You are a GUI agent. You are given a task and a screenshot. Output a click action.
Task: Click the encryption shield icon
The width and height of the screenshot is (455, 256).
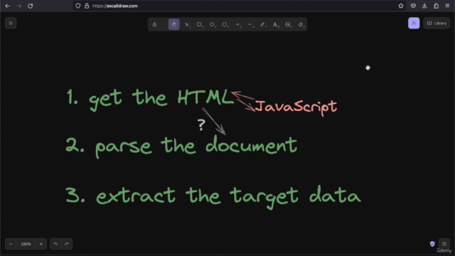tap(432, 244)
